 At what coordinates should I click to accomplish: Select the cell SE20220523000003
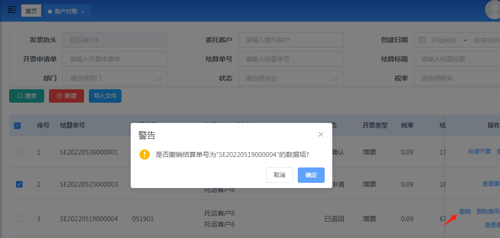pos(89,184)
